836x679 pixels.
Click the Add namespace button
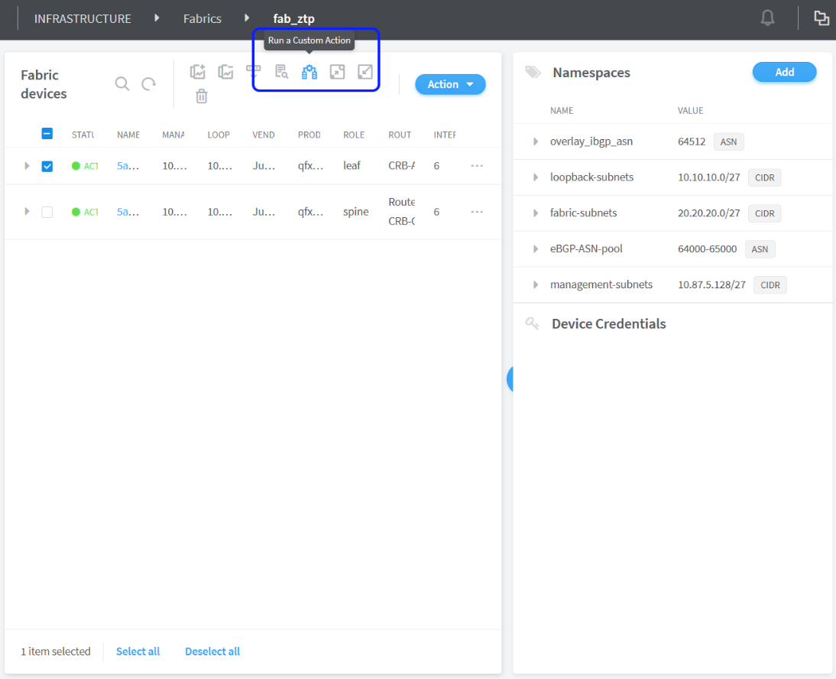pos(784,72)
